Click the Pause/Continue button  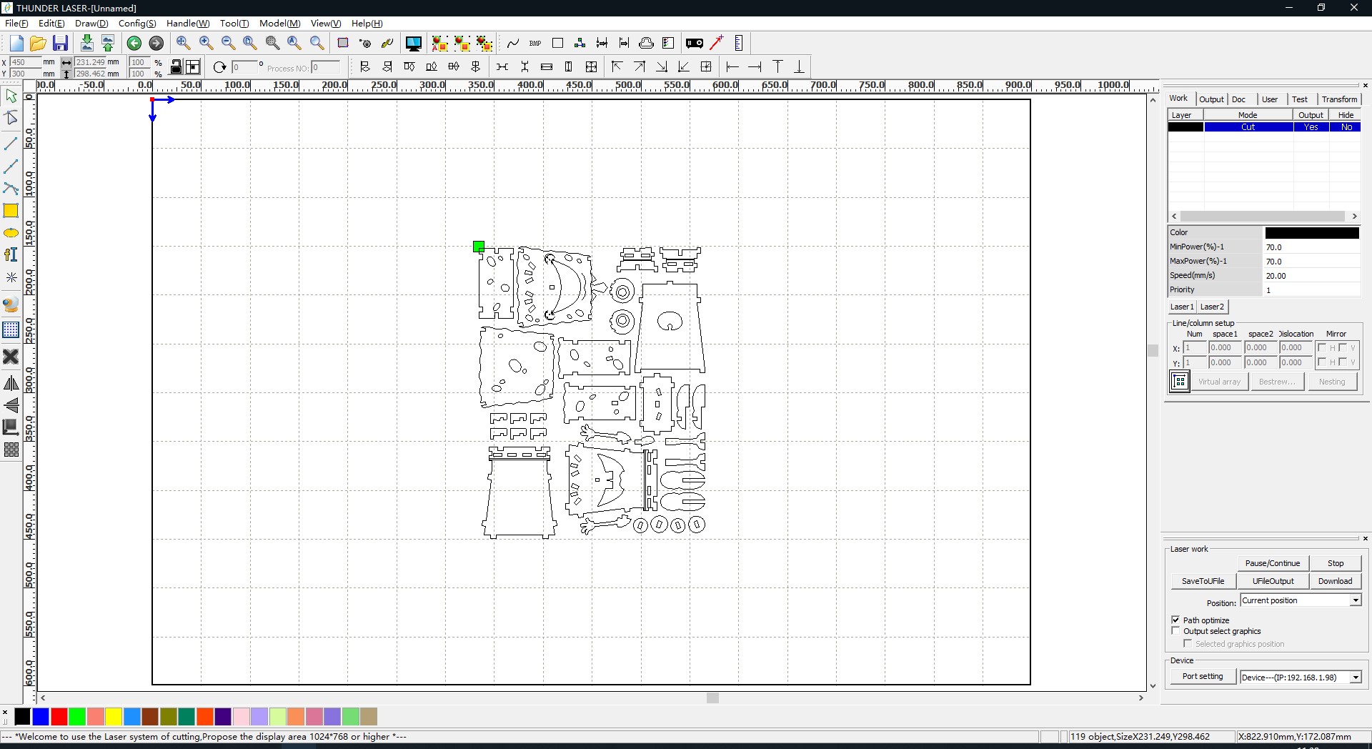point(1272,563)
